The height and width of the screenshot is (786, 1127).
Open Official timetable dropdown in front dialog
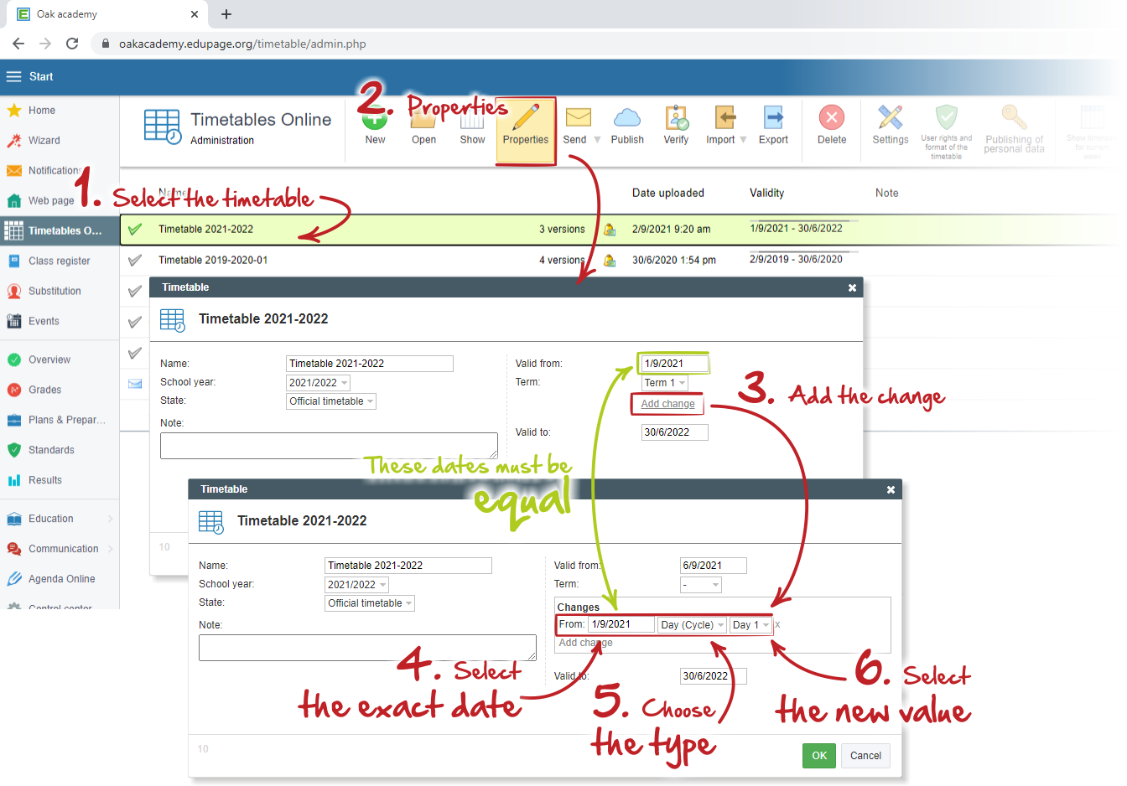[x=369, y=603]
